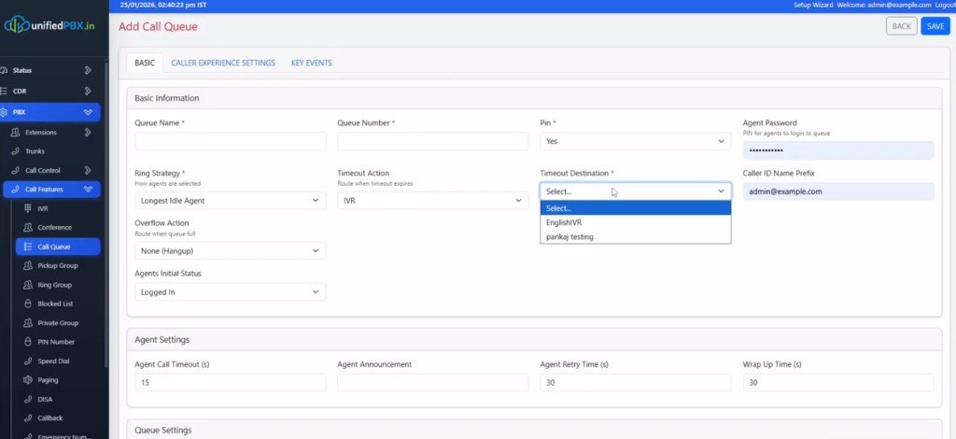The height and width of the screenshot is (439, 956).
Task: Click the CDR list icon in sidebar
Action: [x=4, y=92]
